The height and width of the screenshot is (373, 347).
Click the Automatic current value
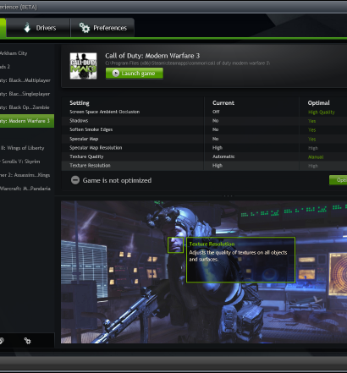click(223, 156)
